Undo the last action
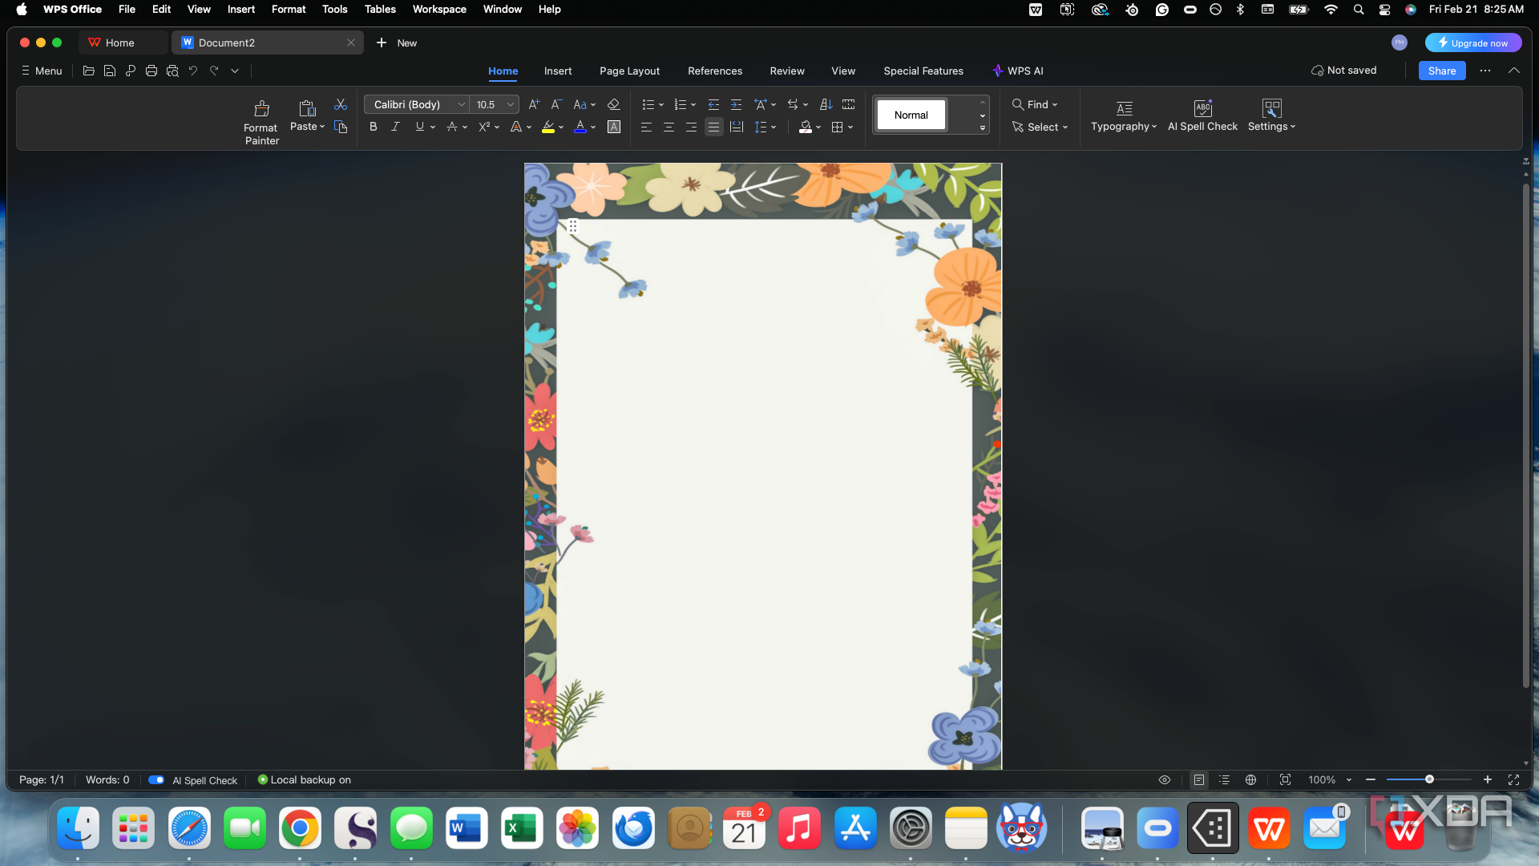The height and width of the screenshot is (866, 1539). [193, 71]
